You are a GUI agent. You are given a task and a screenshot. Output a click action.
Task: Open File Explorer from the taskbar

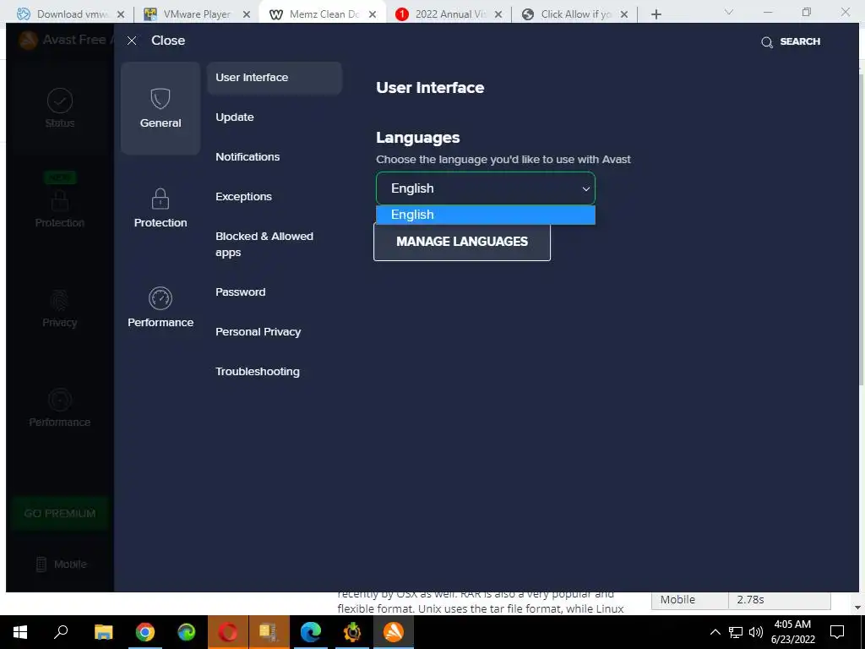tap(103, 632)
